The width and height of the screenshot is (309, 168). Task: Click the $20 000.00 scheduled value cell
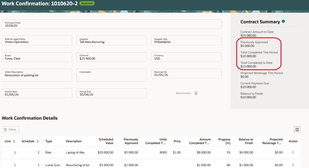(105, 153)
